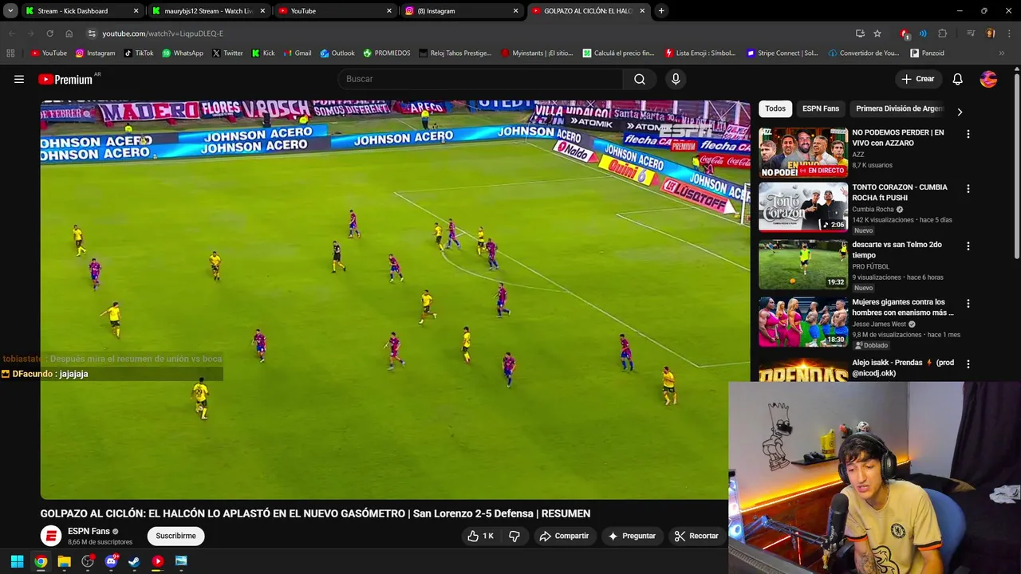Select the ESPN Fans filter chip
The width and height of the screenshot is (1021, 574).
pos(821,108)
